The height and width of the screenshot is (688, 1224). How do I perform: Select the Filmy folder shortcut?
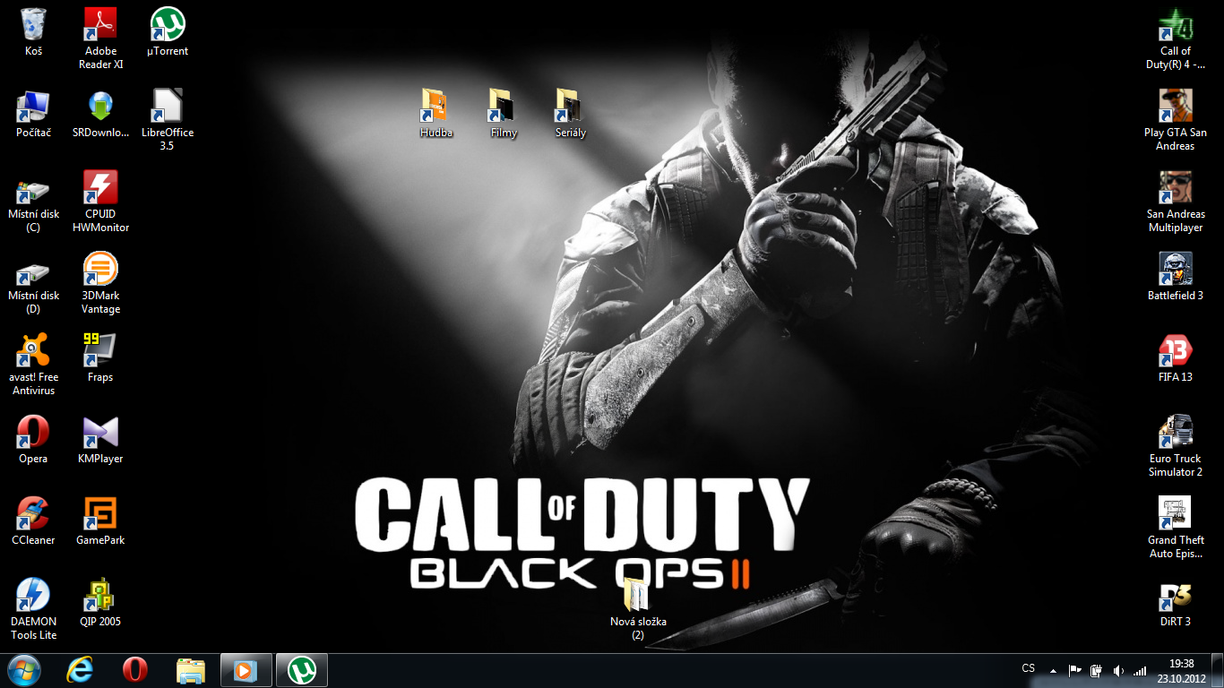point(504,114)
